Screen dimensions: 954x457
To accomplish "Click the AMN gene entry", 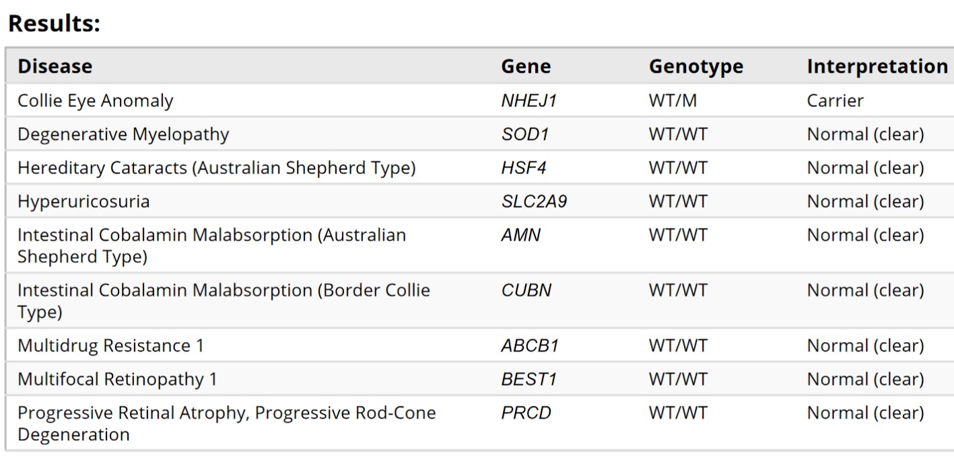I will click(520, 235).
